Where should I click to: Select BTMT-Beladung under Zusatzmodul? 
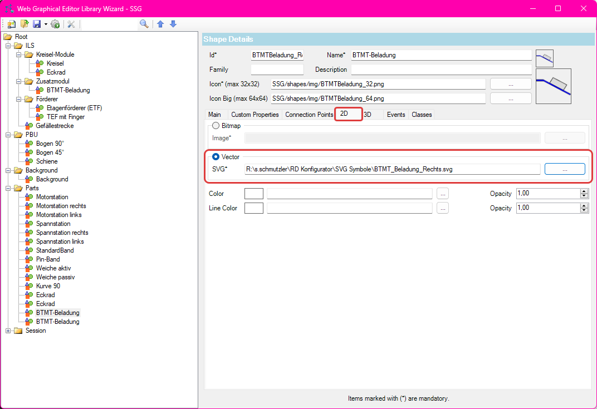68,90
